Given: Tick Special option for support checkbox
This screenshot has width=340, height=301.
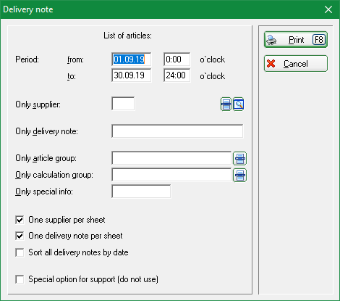Looking at the screenshot, I should coord(20,279).
